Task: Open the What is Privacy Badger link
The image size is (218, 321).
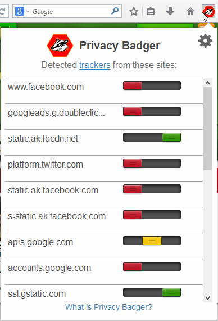Action: [108, 307]
